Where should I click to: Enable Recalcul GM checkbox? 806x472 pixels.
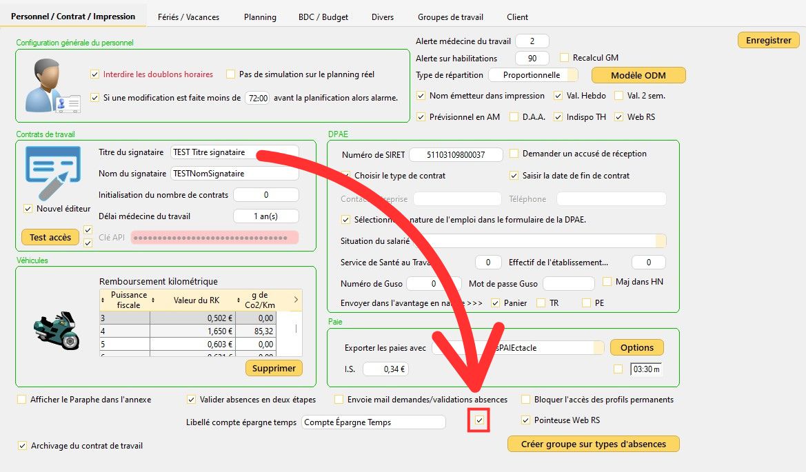click(x=565, y=58)
